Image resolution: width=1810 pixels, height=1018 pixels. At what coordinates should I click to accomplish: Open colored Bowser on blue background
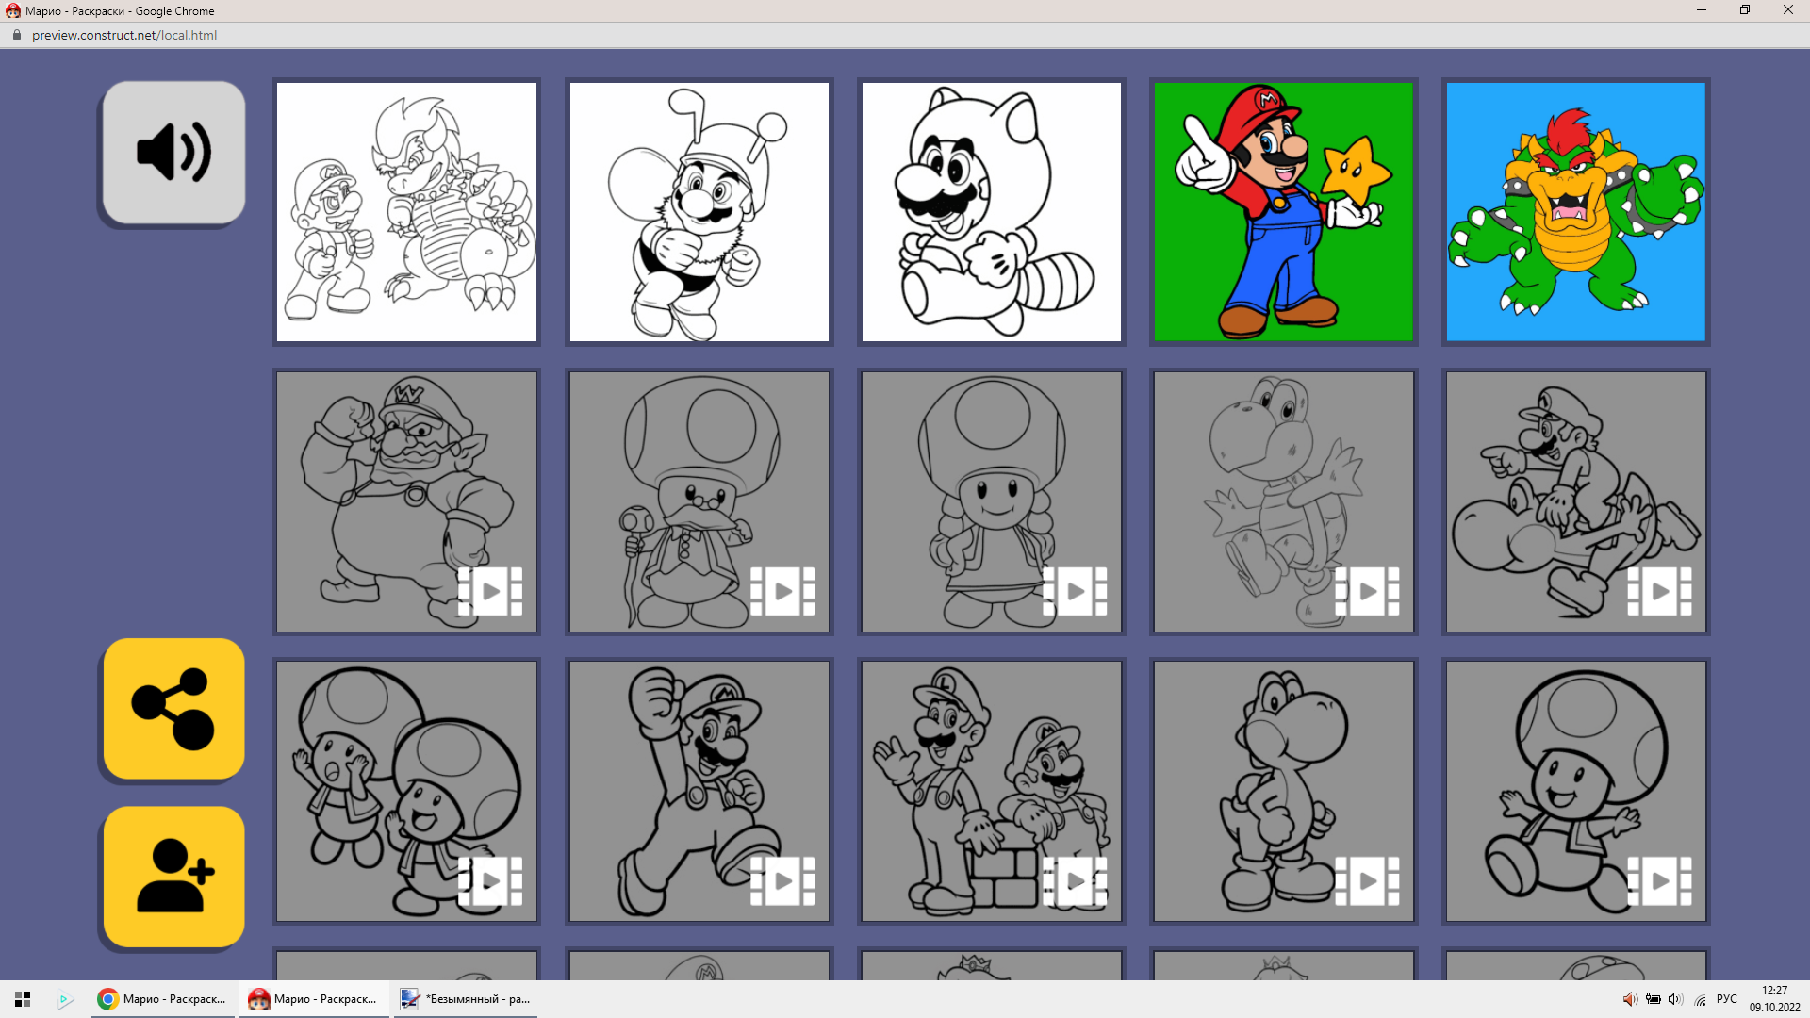(x=1575, y=212)
